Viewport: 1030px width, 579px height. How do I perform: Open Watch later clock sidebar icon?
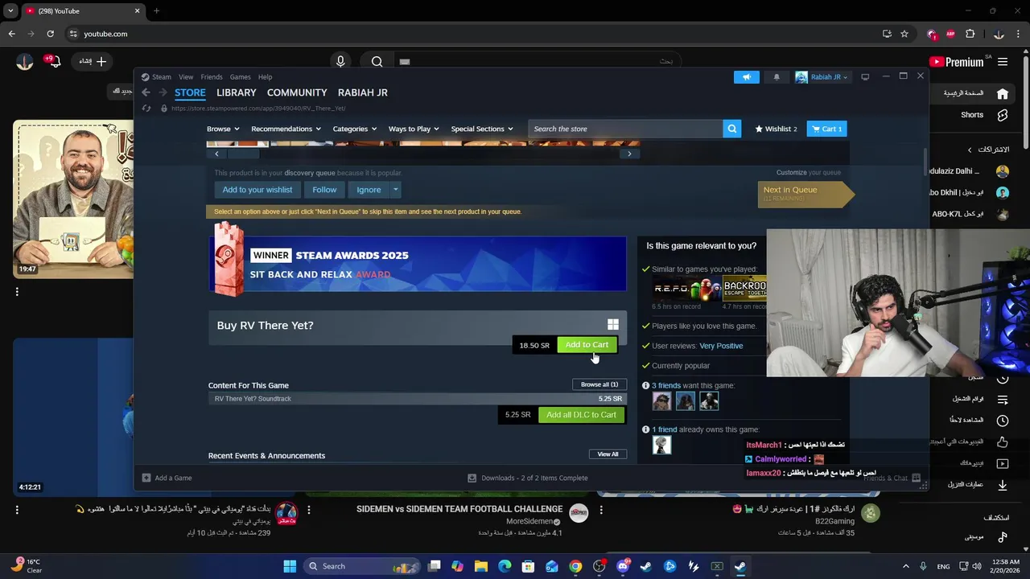tap(1003, 421)
